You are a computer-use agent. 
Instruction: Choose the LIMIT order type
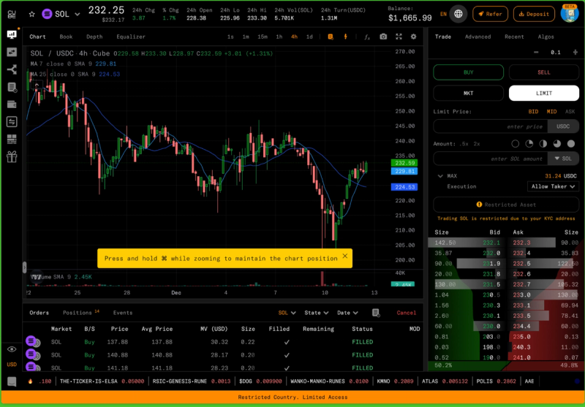pos(544,94)
